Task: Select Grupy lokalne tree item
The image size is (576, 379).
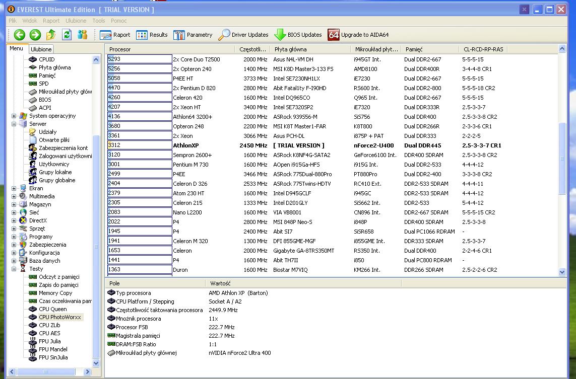Action: (x=55, y=173)
